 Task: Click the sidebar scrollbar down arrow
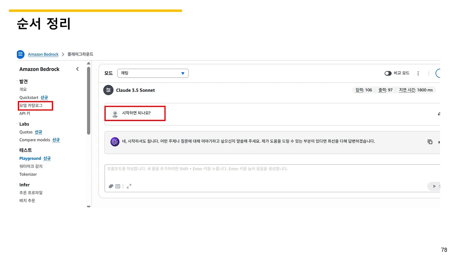coord(89,206)
